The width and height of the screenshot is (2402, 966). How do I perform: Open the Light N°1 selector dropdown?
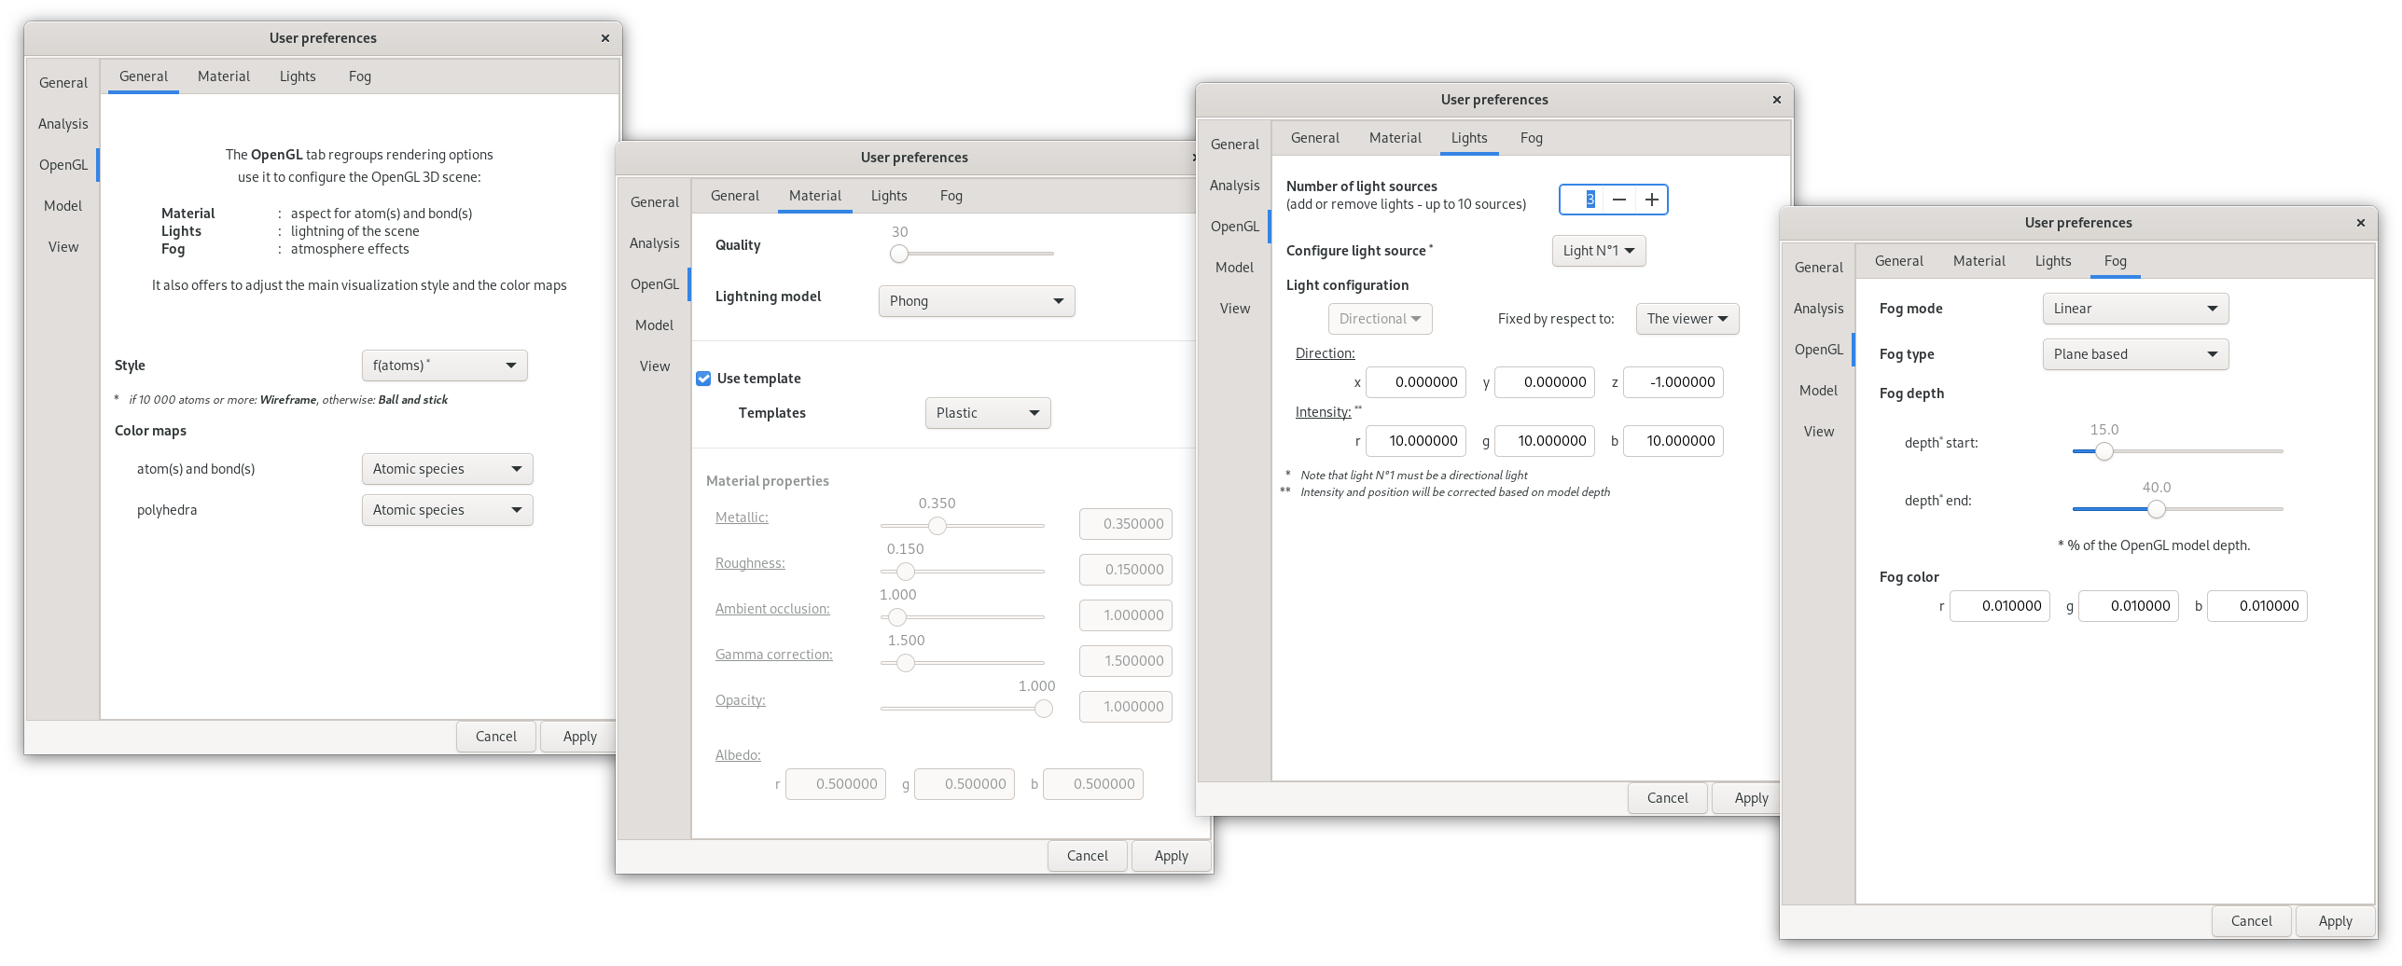click(1599, 250)
